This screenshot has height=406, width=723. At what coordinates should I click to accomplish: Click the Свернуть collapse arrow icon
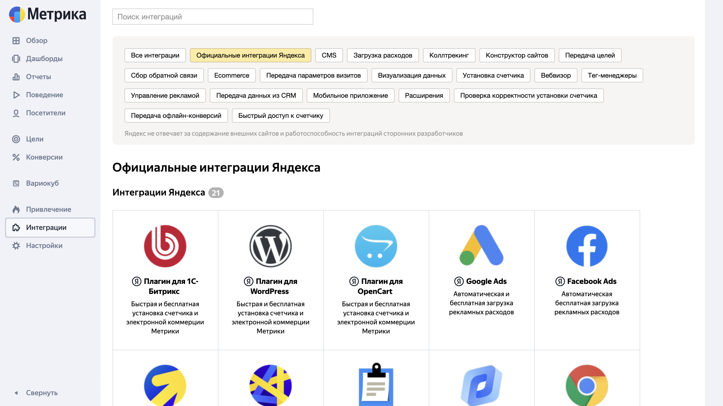coord(16,393)
